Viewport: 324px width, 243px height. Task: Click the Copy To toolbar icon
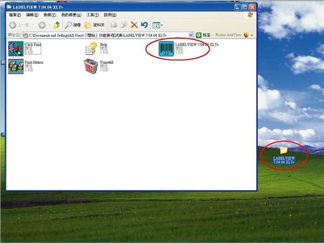click(x=124, y=25)
